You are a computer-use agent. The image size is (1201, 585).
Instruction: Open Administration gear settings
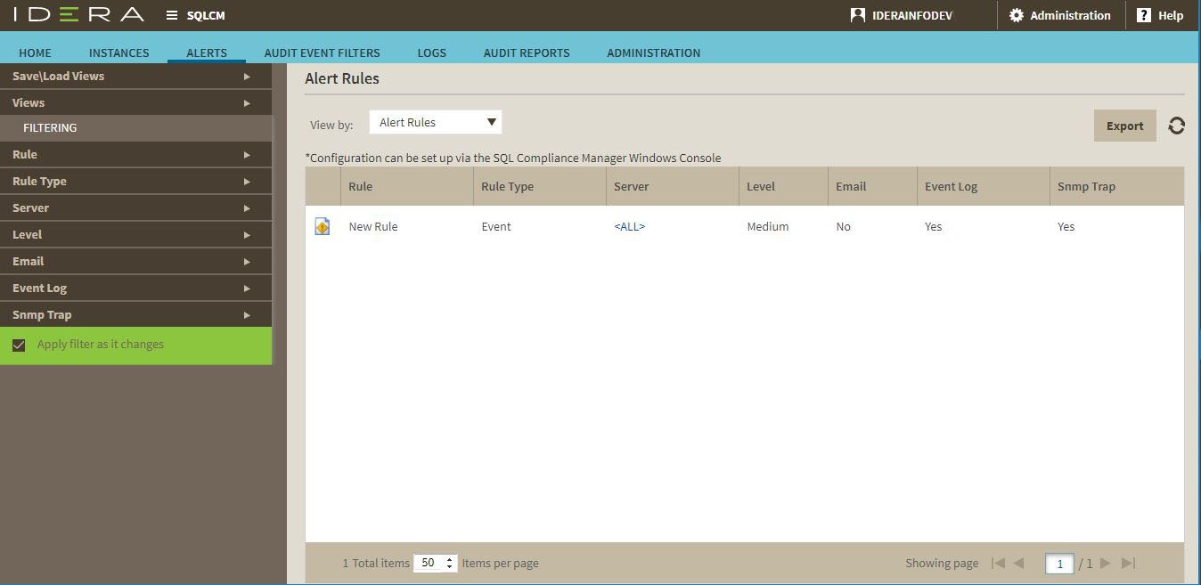pos(1016,15)
